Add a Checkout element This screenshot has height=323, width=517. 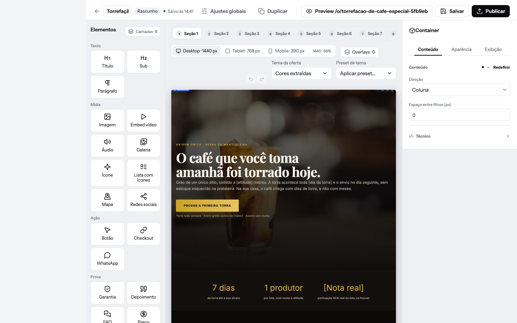pyautogui.click(x=143, y=234)
